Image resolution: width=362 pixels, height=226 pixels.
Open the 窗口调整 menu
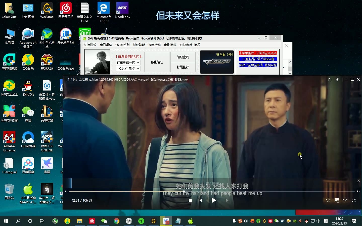click(x=106, y=45)
